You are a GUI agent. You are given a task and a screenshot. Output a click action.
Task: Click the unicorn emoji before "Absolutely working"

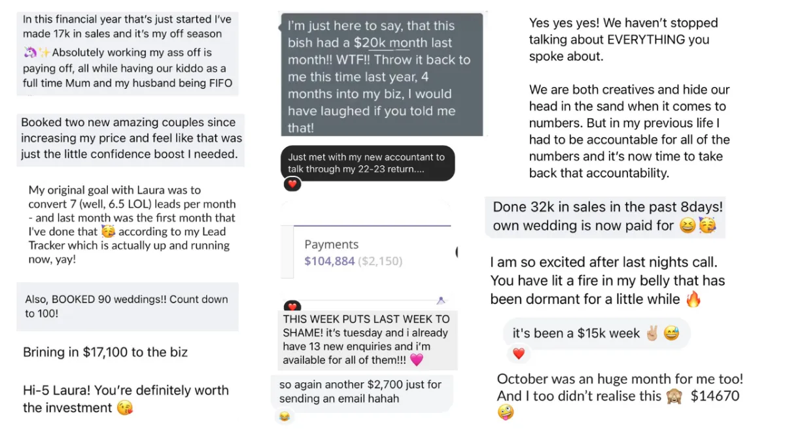(x=29, y=52)
